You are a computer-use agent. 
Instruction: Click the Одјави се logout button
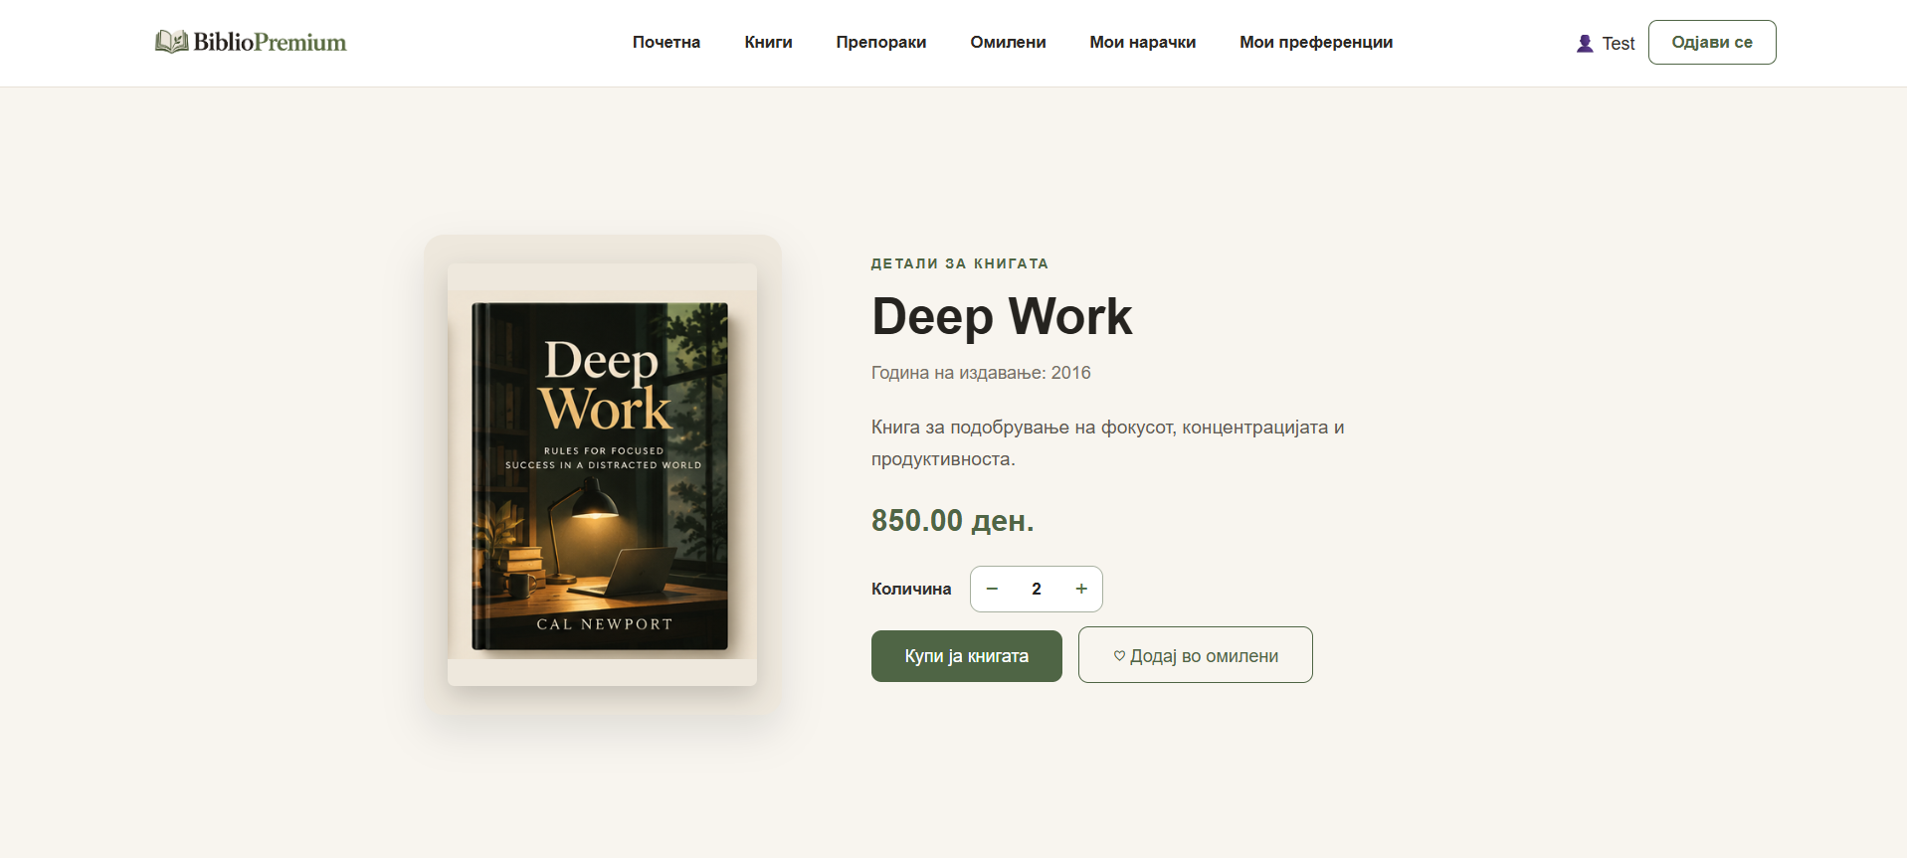[1712, 42]
